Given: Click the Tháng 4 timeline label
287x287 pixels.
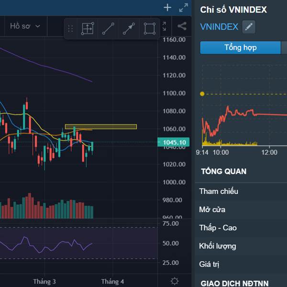Looking at the screenshot, I should coord(112,282).
